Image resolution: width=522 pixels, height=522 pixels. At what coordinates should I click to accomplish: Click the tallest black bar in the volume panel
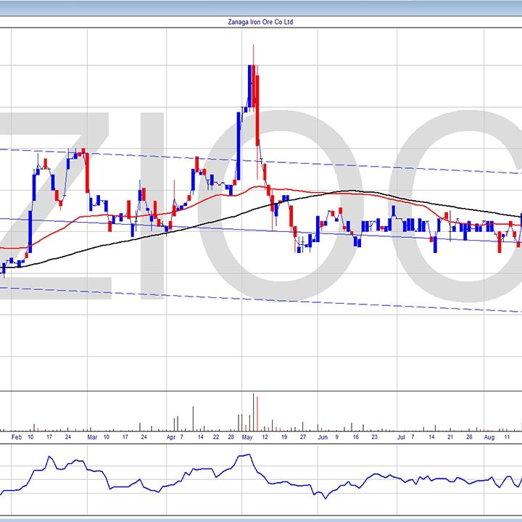(253, 412)
